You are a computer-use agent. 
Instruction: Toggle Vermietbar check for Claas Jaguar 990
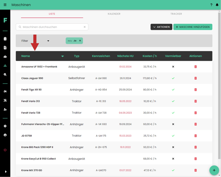(173, 78)
